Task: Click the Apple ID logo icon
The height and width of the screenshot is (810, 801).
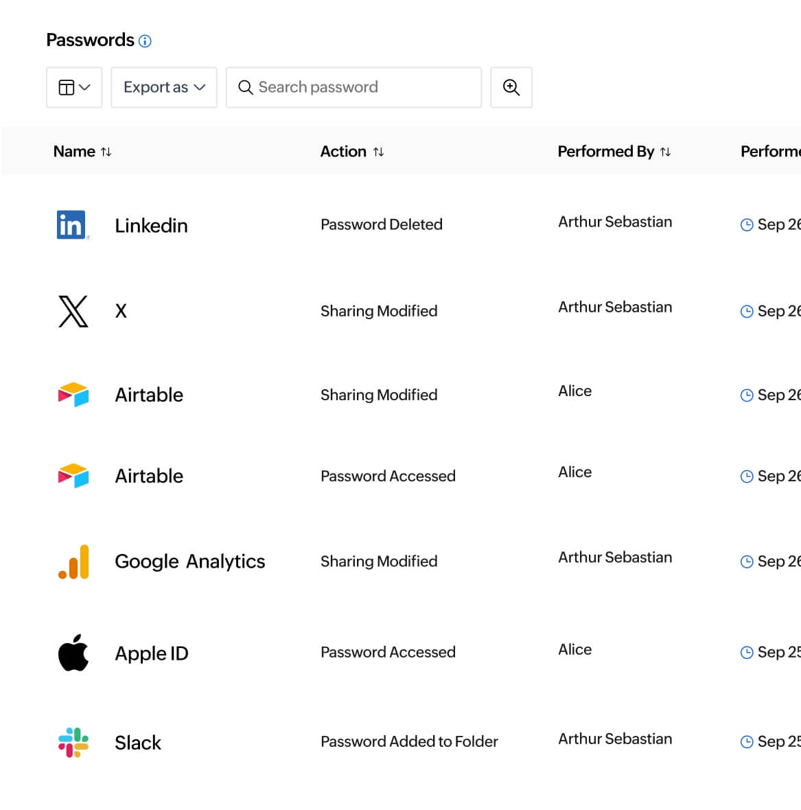Action: (x=73, y=653)
